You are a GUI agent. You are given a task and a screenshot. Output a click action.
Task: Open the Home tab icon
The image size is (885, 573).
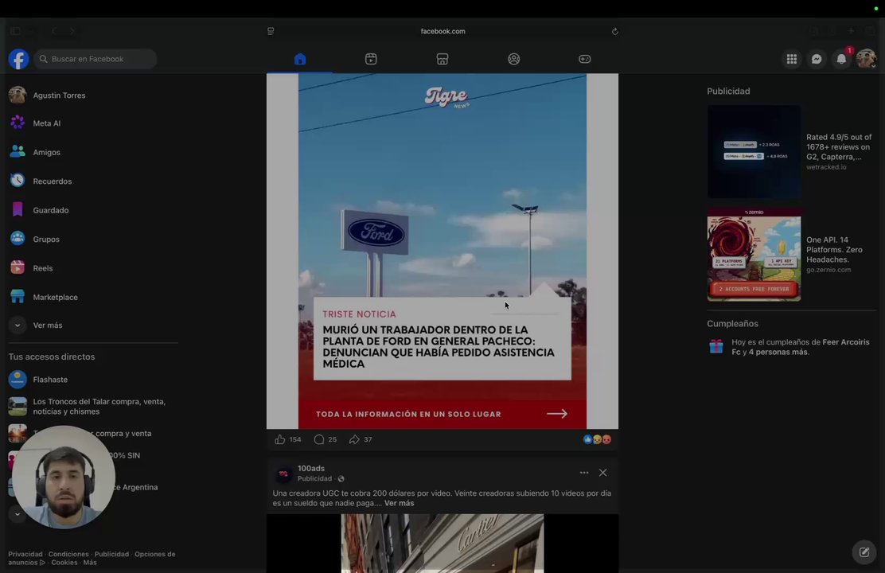pyautogui.click(x=300, y=59)
